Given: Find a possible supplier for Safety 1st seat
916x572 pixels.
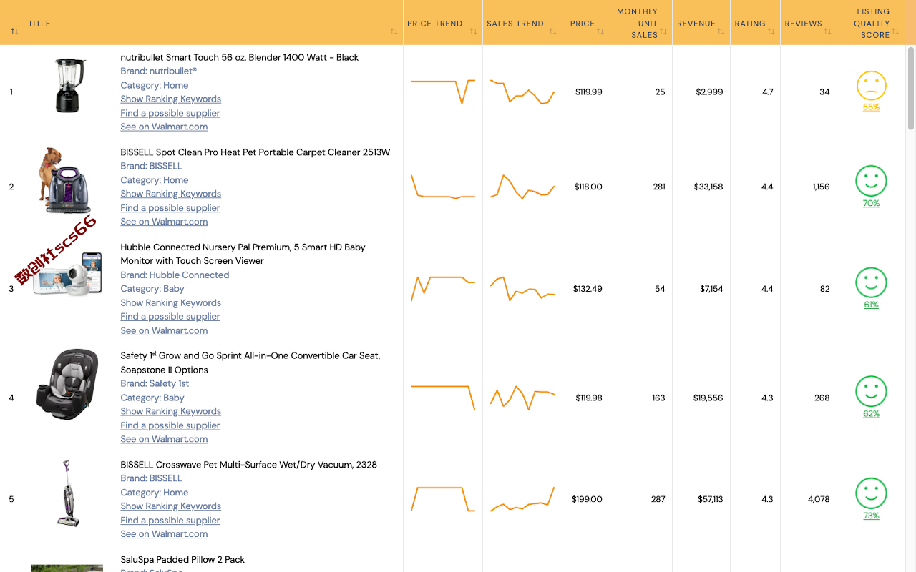Looking at the screenshot, I should [x=170, y=425].
